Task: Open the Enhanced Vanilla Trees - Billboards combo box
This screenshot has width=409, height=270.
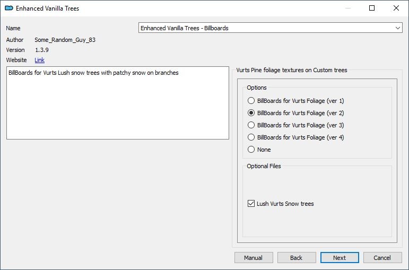Action: [x=270, y=28]
